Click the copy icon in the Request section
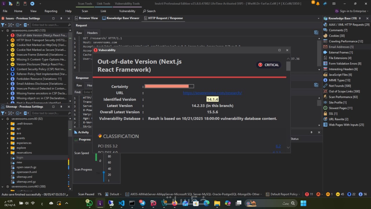 (316, 33)
